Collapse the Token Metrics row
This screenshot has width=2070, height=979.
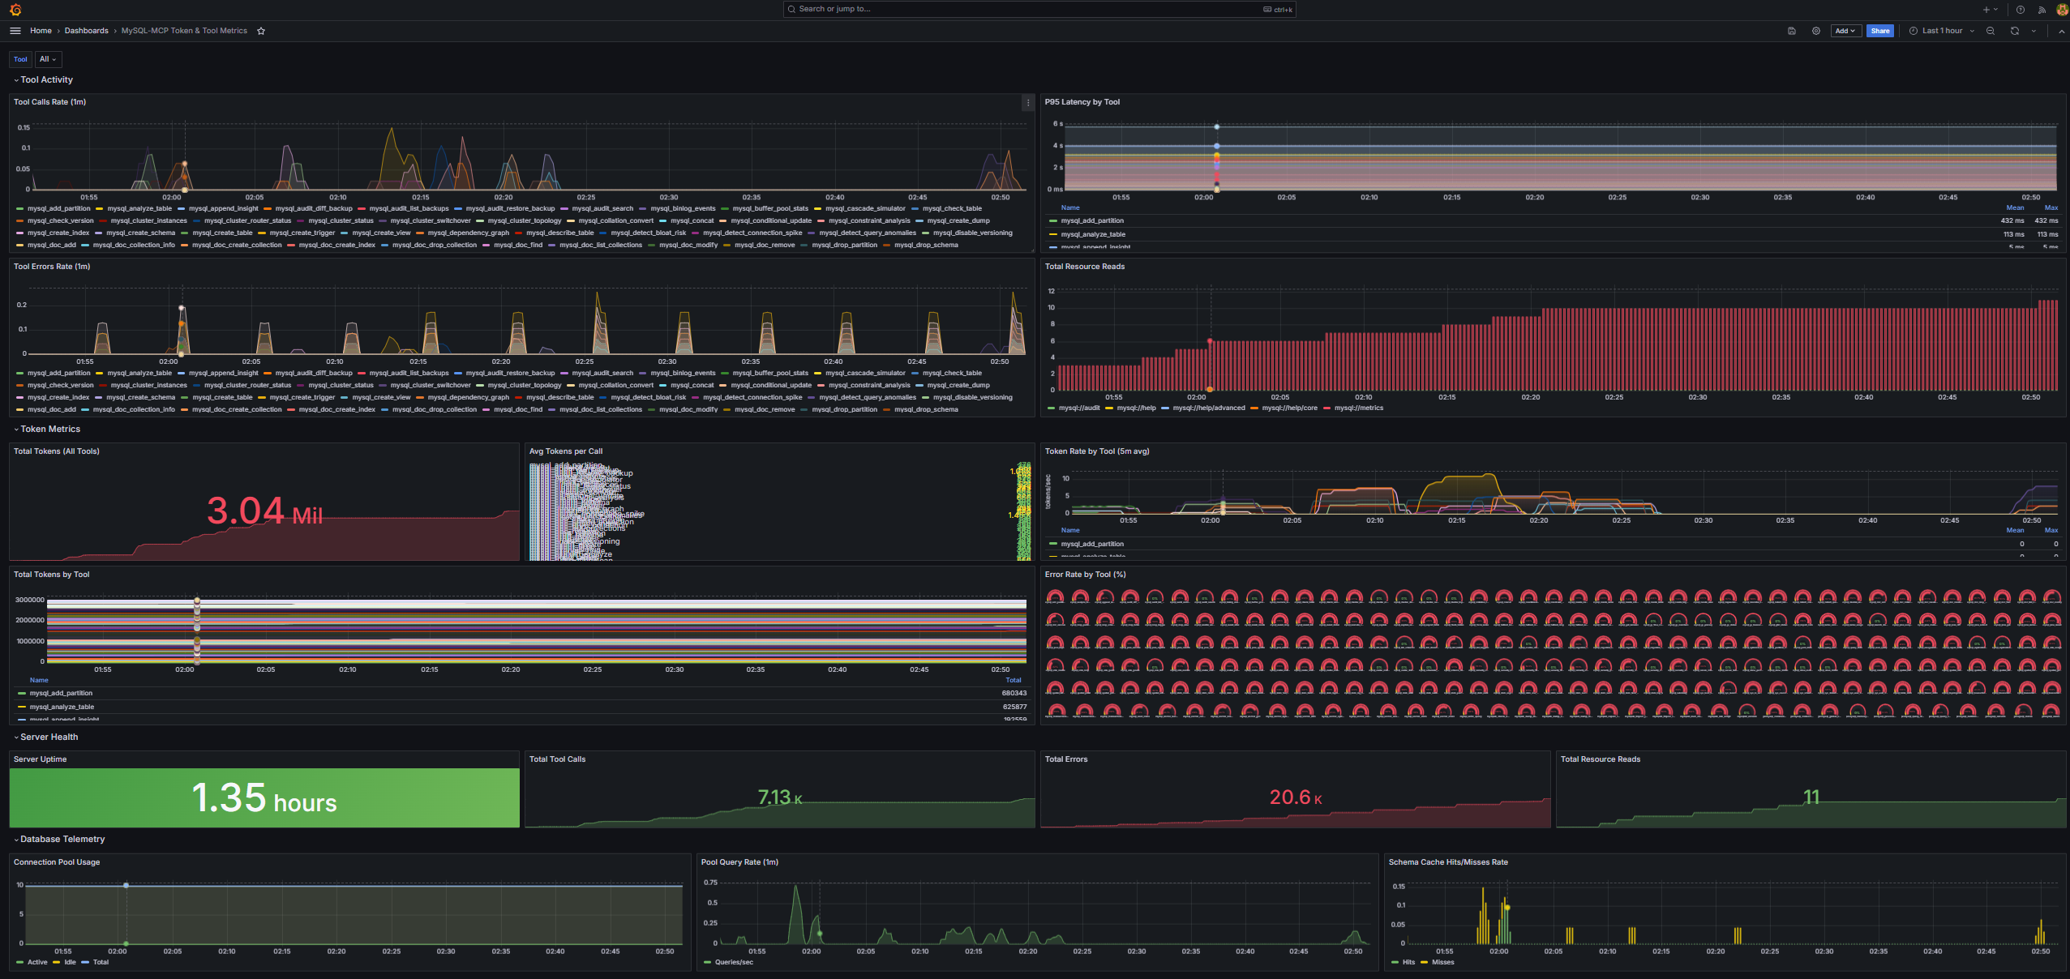47,429
